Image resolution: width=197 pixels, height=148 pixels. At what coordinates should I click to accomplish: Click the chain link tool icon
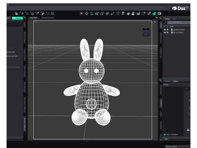click(149, 14)
